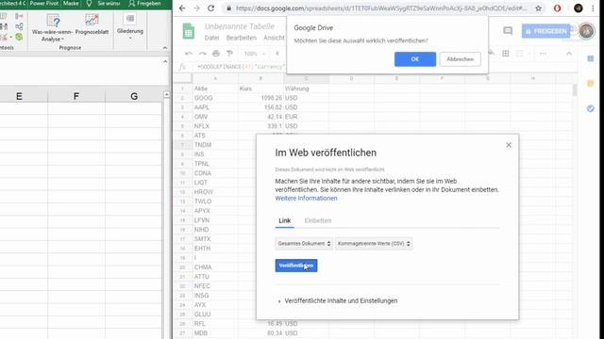Click the Unbenannte Tabelle document title
The image size is (604, 339).
(240, 26)
